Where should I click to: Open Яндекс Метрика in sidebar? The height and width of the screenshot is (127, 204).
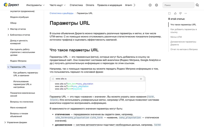click(x=18, y=61)
